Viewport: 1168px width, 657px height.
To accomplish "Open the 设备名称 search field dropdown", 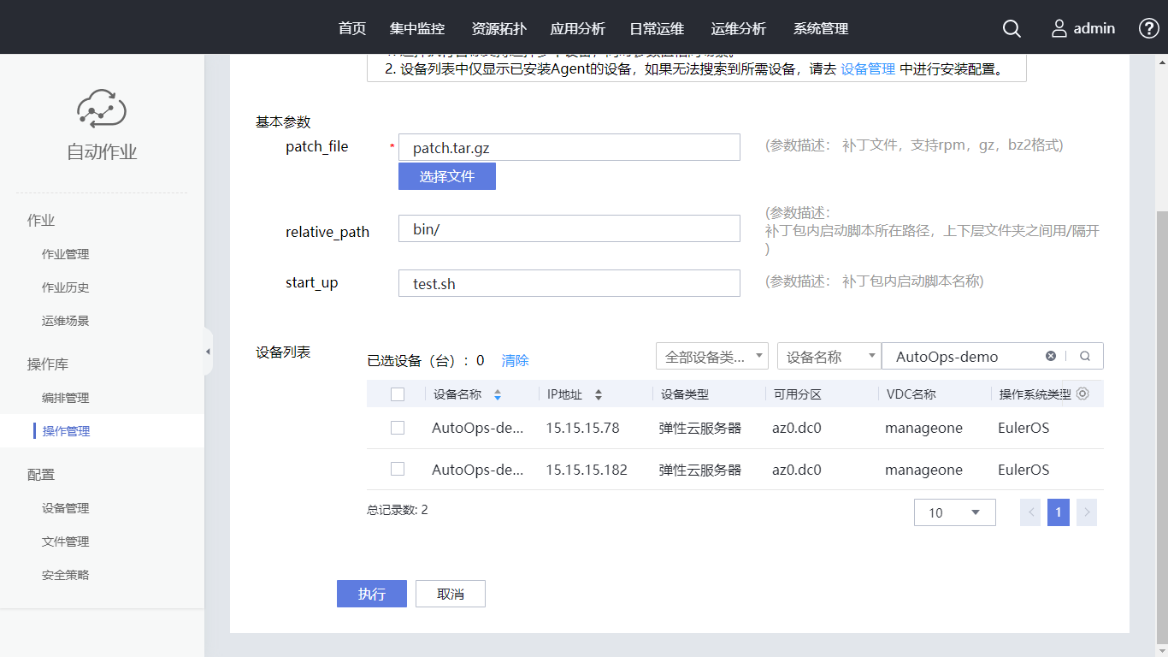I will coord(829,357).
